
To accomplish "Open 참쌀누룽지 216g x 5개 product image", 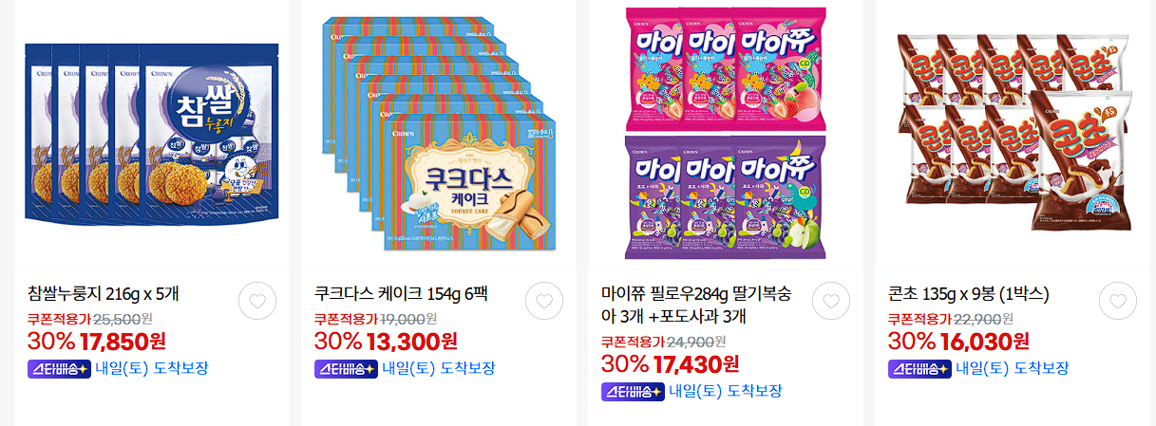I will [x=152, y=134].
